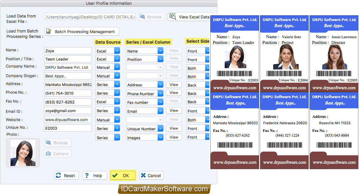Open Batch Processing Management
Screen dimensions: 359x194
point(82,32)
